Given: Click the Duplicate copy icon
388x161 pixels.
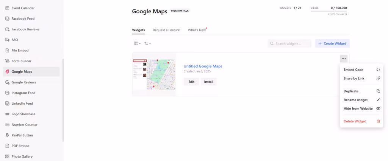Looking at the screenshot, I should click(x=378, y=91).
